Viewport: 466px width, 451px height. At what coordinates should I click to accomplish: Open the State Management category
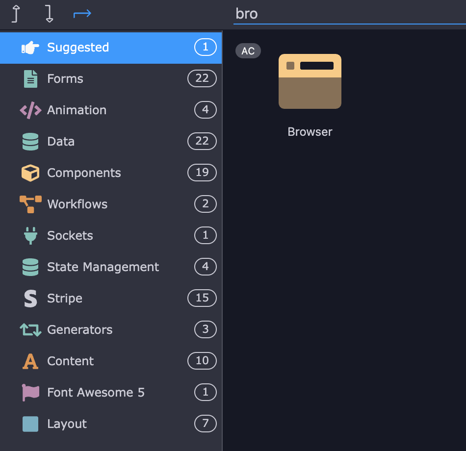(103, 267)
